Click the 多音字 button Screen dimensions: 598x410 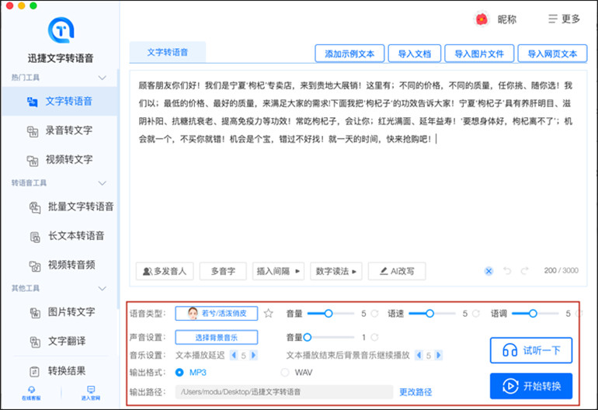pos(223,271)
